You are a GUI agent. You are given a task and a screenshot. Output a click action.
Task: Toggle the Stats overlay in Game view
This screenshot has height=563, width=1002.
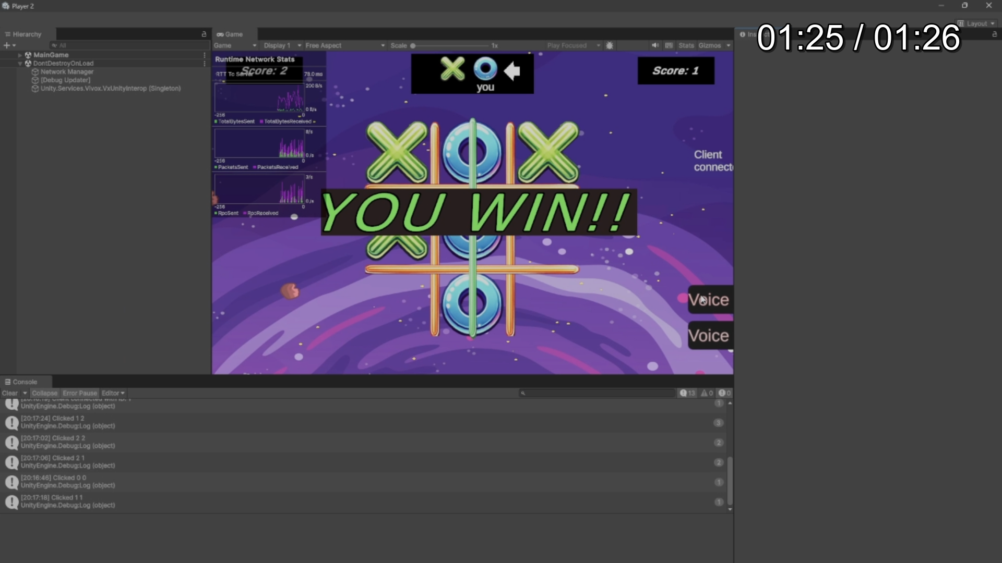[x=686, y=45]
